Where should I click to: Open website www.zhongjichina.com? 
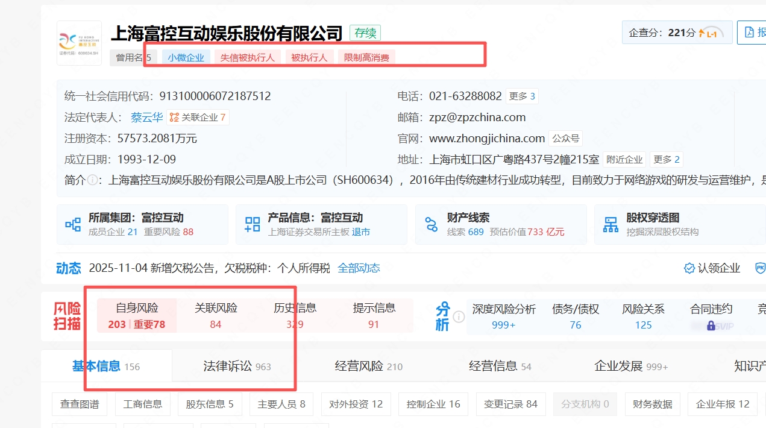[x=487, y=139]
